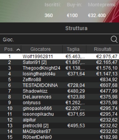119x140 pixels.
Task: Toggle the Pos. column sort arrow
Action: (18, 50)
